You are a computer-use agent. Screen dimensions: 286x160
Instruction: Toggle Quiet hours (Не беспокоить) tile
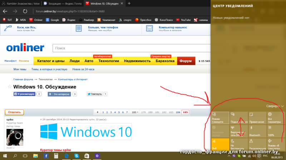click(x=239, y=145)
